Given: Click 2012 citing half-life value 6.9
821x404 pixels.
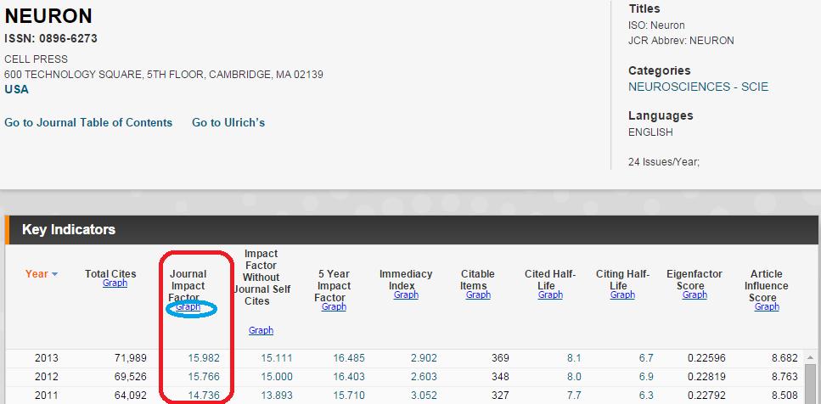Looking at the screenshot, I should 646,377.
